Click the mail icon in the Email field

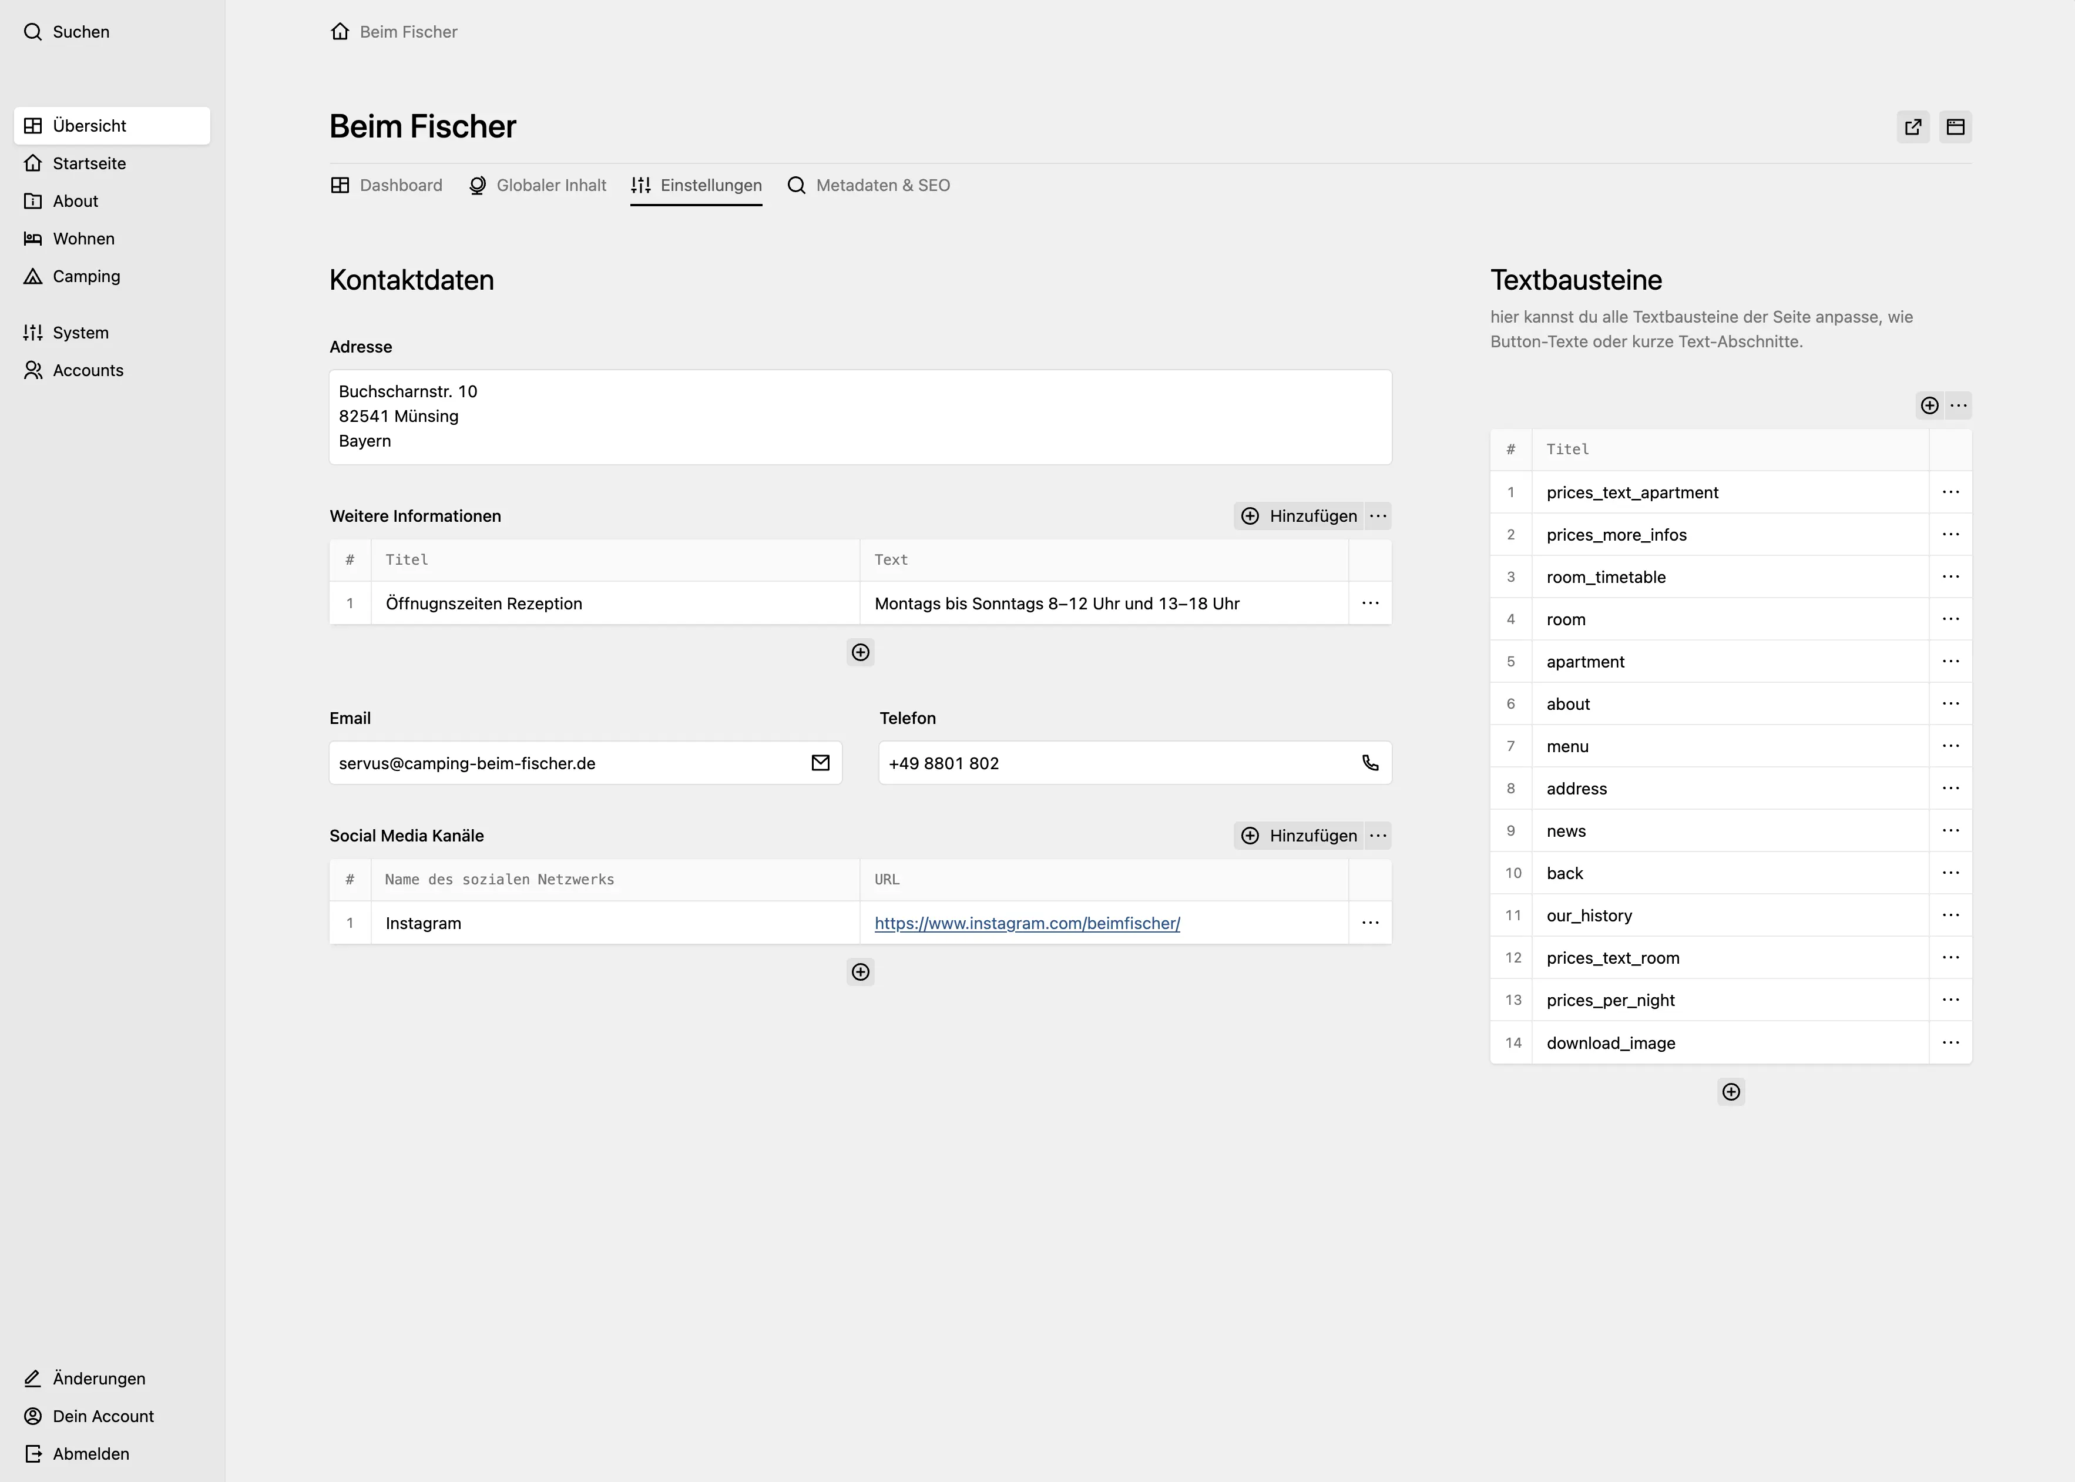click(x=820, y=763)
